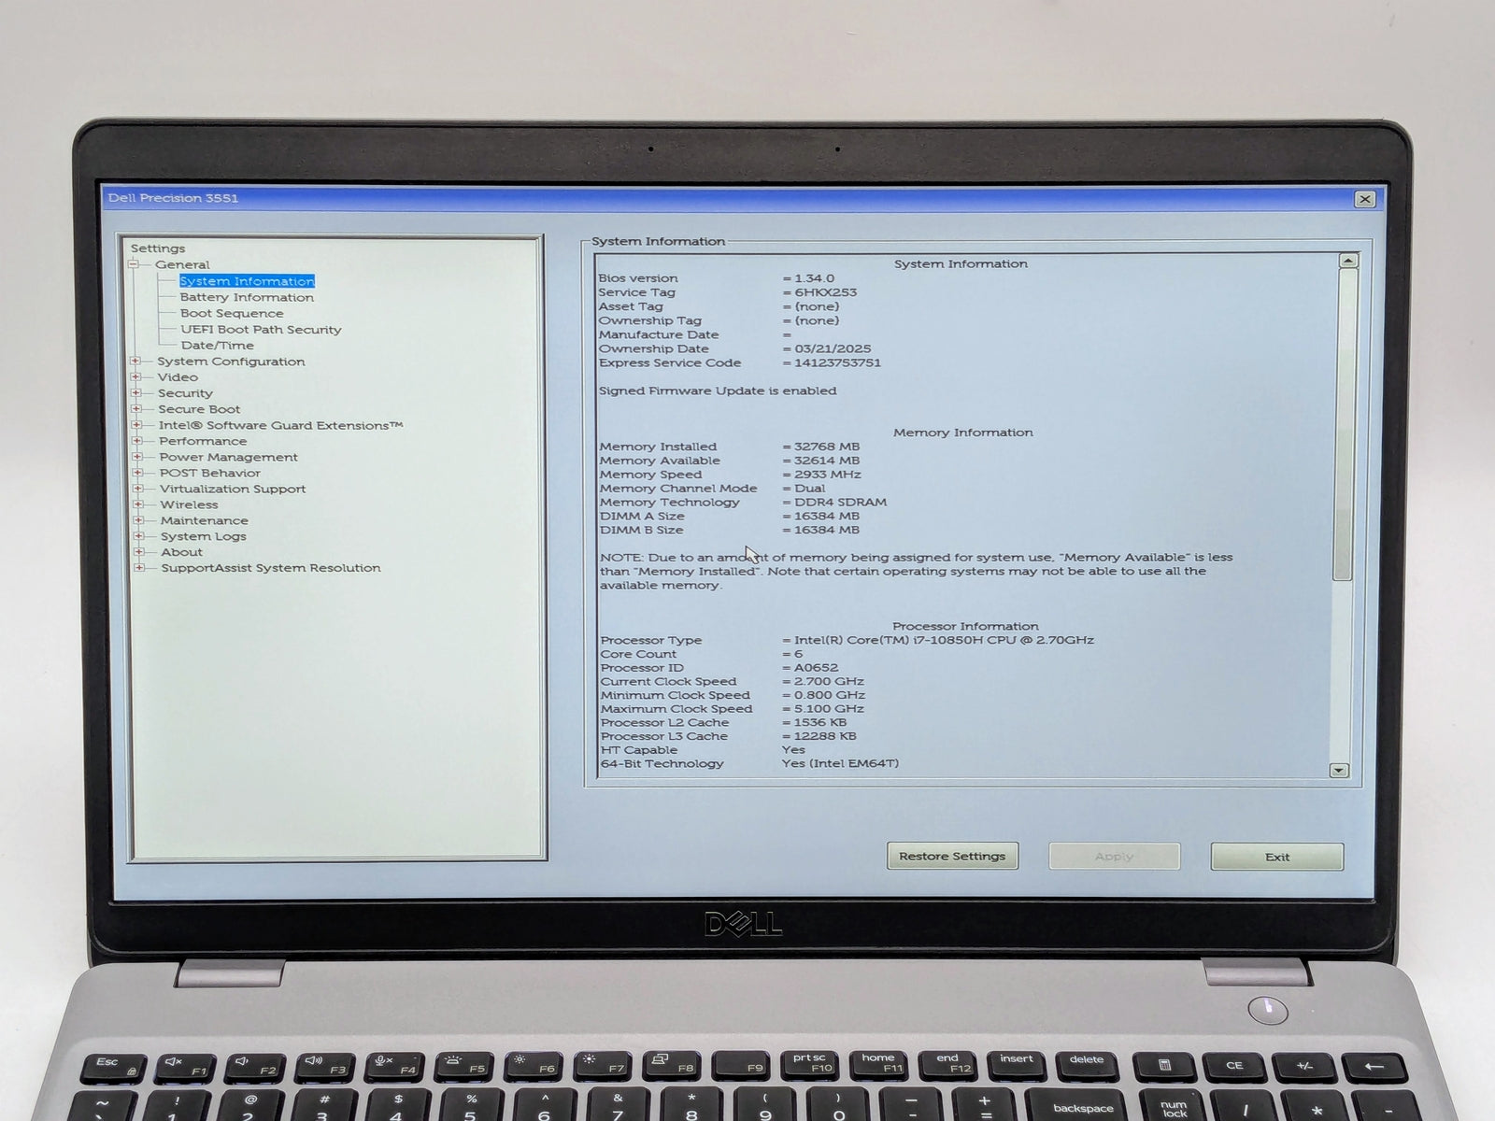Expand SupportAssist System Resolution node

[139, 567]
